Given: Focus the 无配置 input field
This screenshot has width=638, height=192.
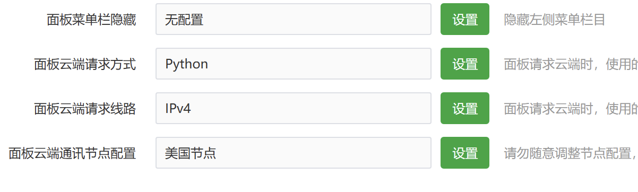Looking at the screenshot, I should pos(294,19).
